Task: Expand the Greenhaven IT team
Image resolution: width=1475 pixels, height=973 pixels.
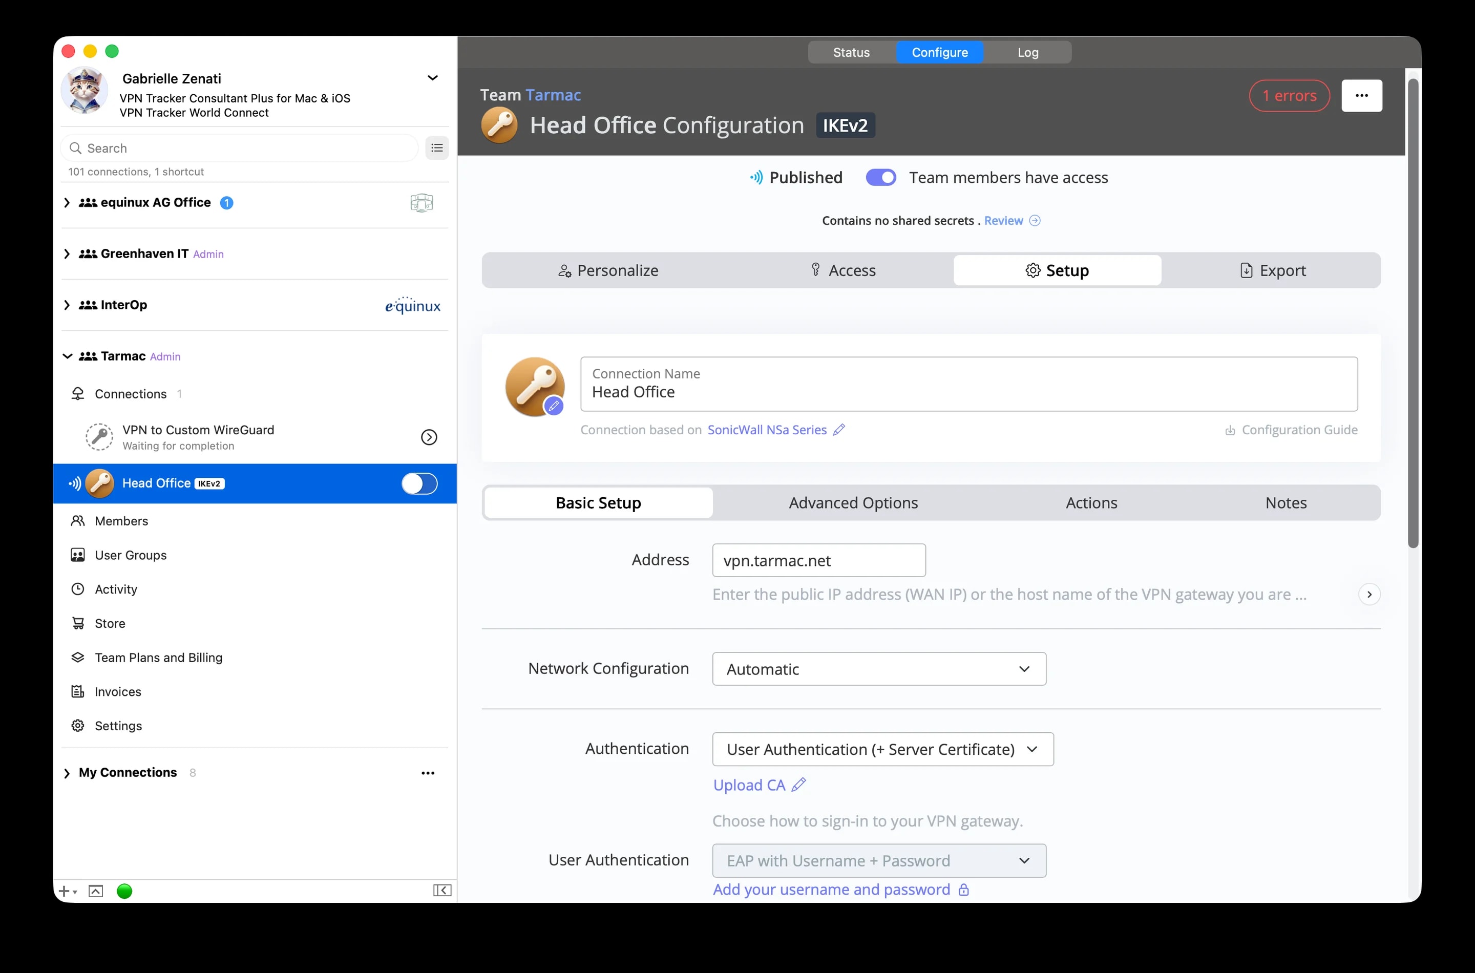Action: (x=67, y=254)
